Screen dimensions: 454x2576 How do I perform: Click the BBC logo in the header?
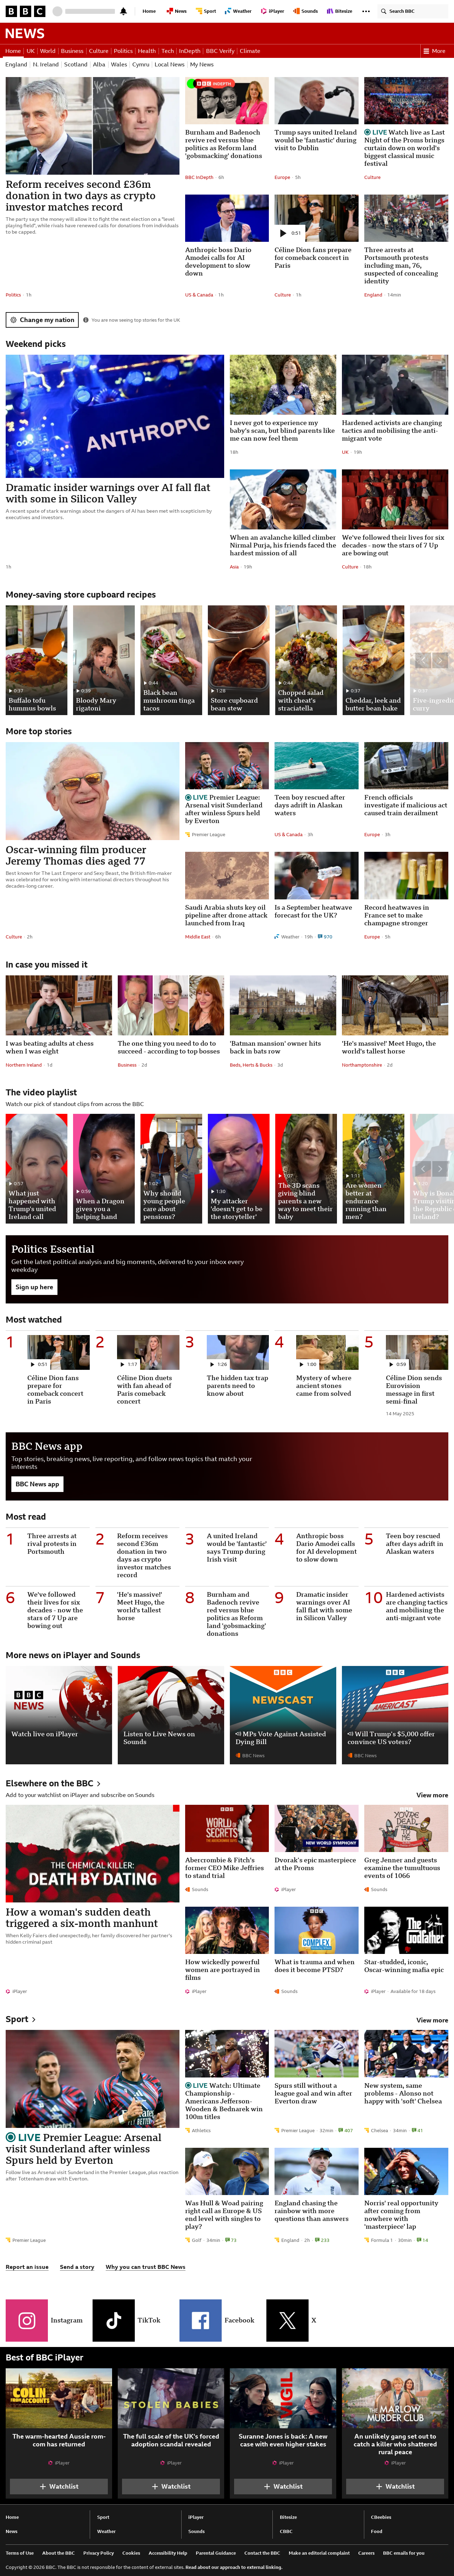coord(25,11)
